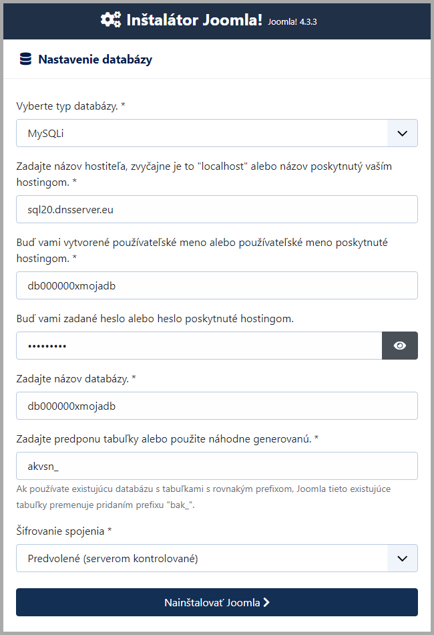
Task: Click the database icon beside 'Nastavenie databázy'
Action: point(25,59)
